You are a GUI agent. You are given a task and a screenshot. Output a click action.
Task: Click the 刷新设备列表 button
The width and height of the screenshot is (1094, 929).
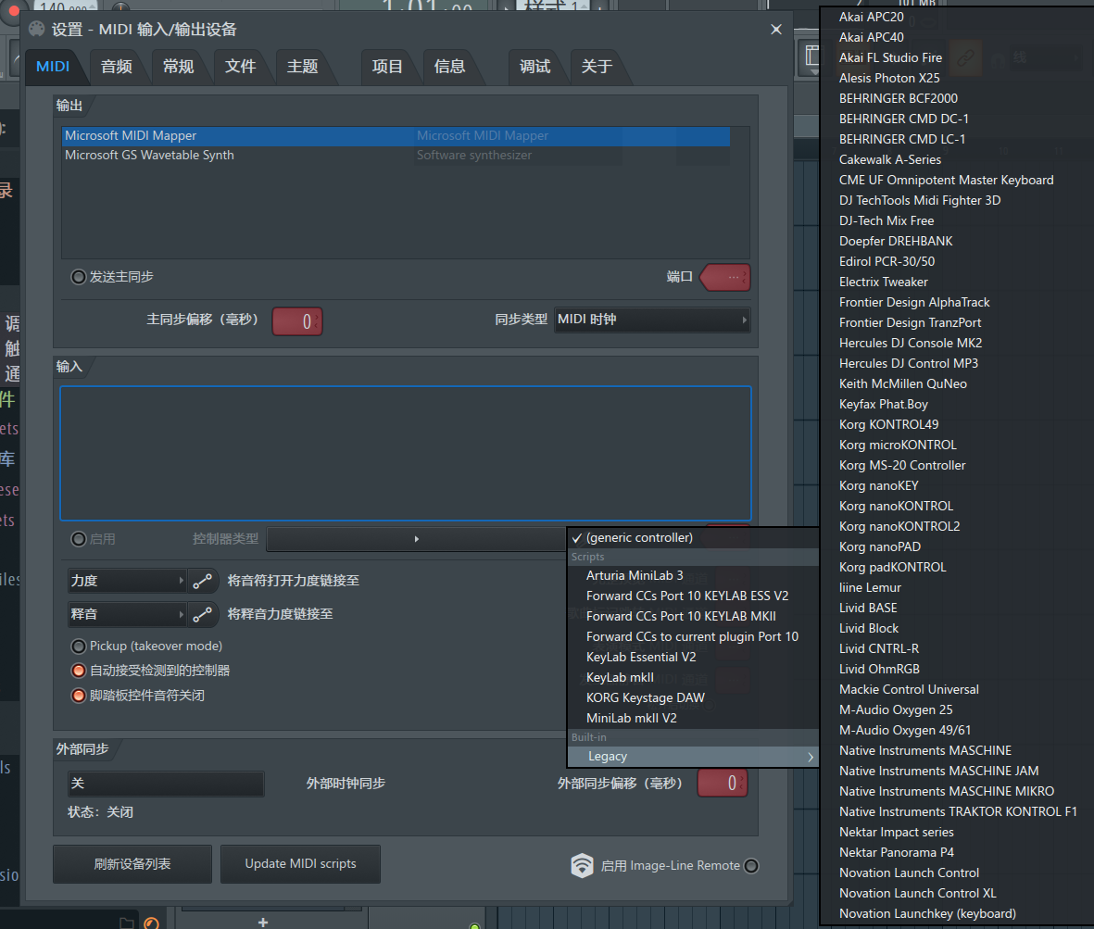coord(132,864)
